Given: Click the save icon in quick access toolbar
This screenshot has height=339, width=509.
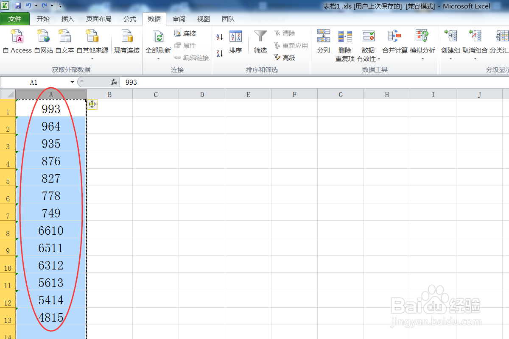Looking at the screenshot, I should point(18,6).
